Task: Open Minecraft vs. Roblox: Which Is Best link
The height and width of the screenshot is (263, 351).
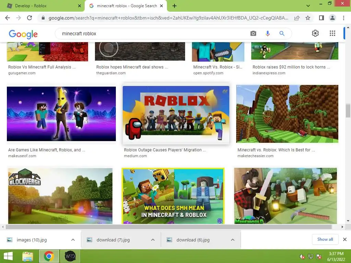Action: click(276, 150)
